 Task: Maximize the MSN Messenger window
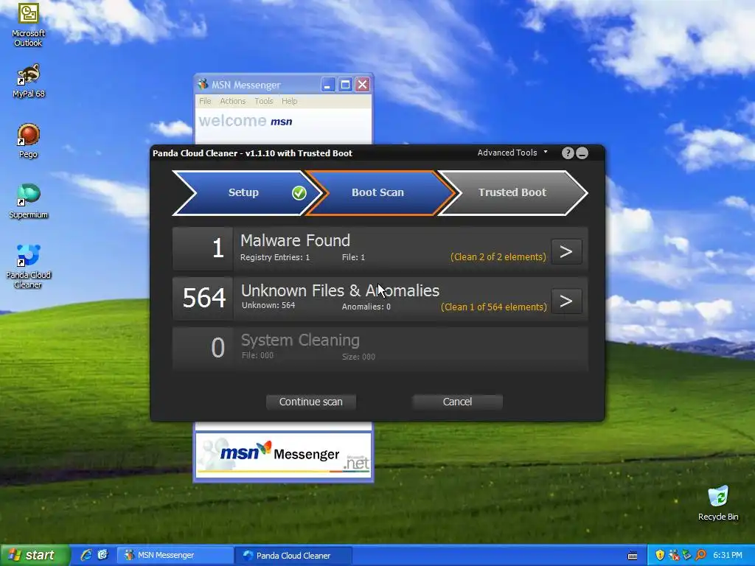click(345, 85)
